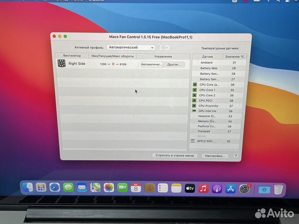Open Maps from the Dock
299x224 pixels.
[x=96, y=188]
